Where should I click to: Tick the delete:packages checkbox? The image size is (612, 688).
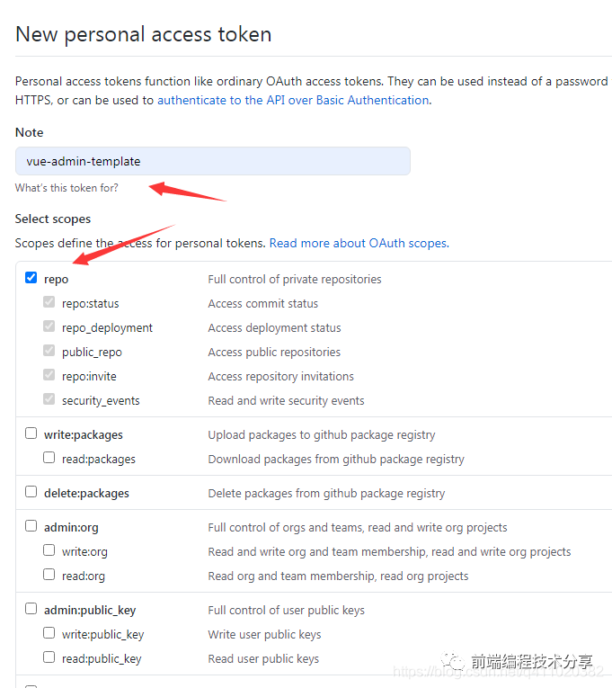pos(31,492)
